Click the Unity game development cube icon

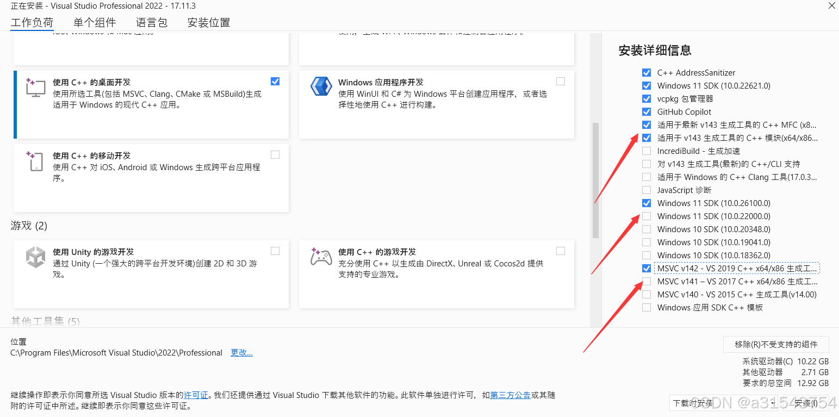pos(36,257)
